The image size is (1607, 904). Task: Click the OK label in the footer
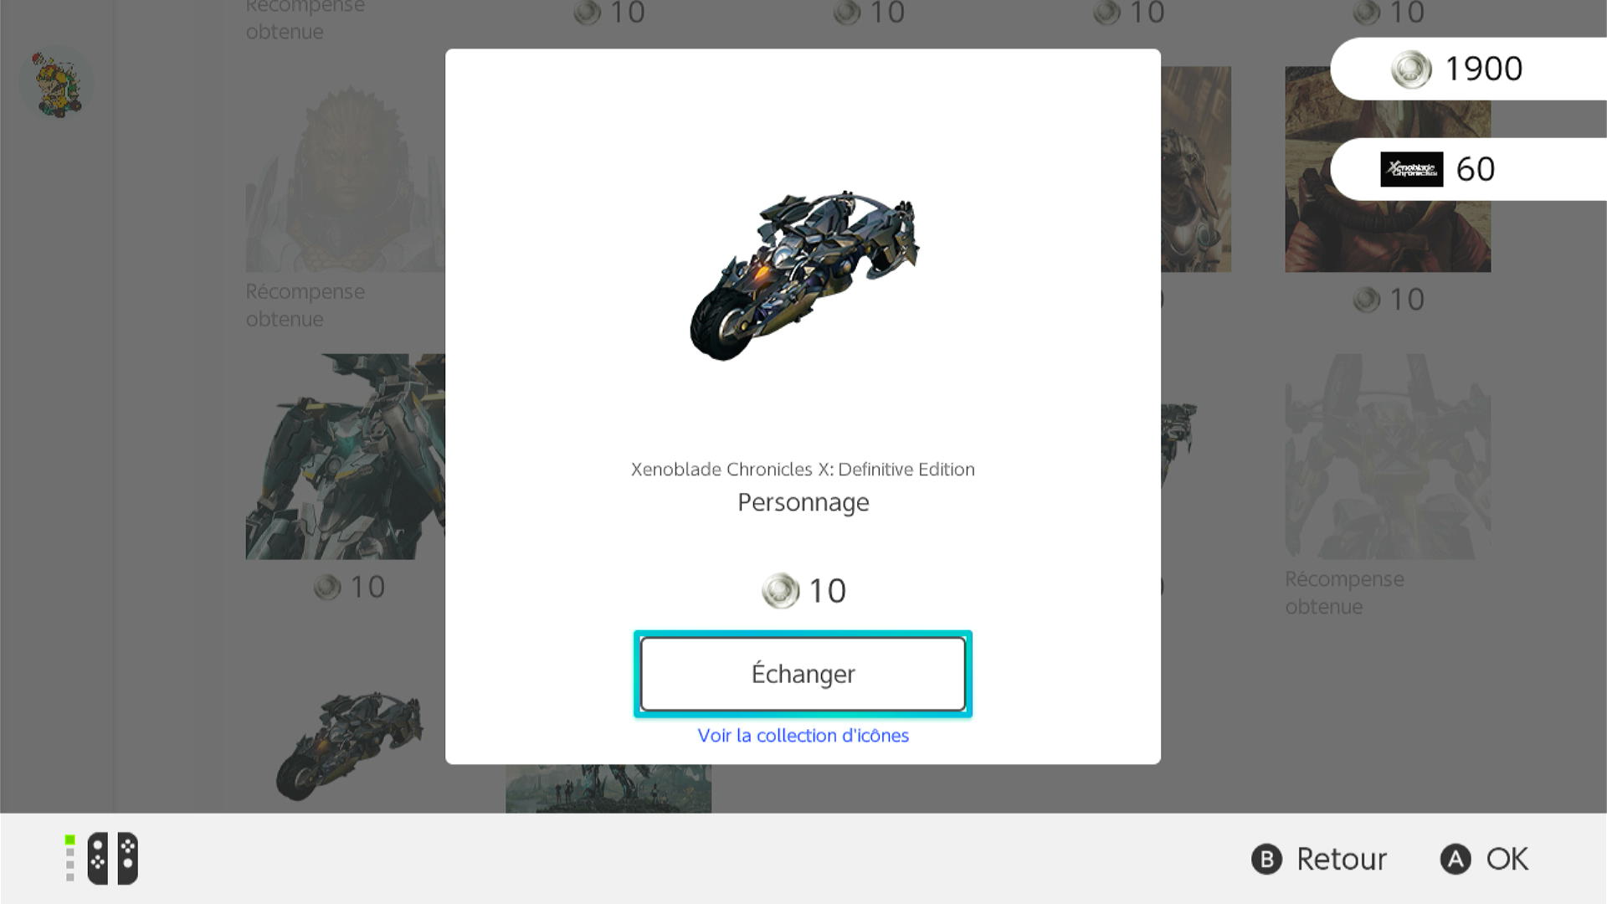tap(1507, 860)
